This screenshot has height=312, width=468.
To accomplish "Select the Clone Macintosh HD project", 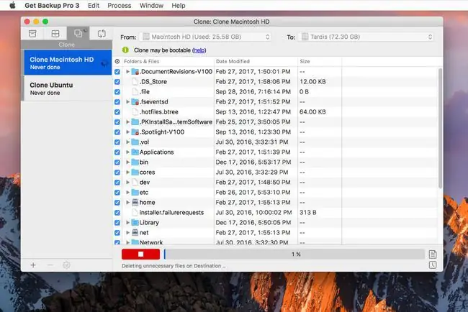I will coord(68,63).
